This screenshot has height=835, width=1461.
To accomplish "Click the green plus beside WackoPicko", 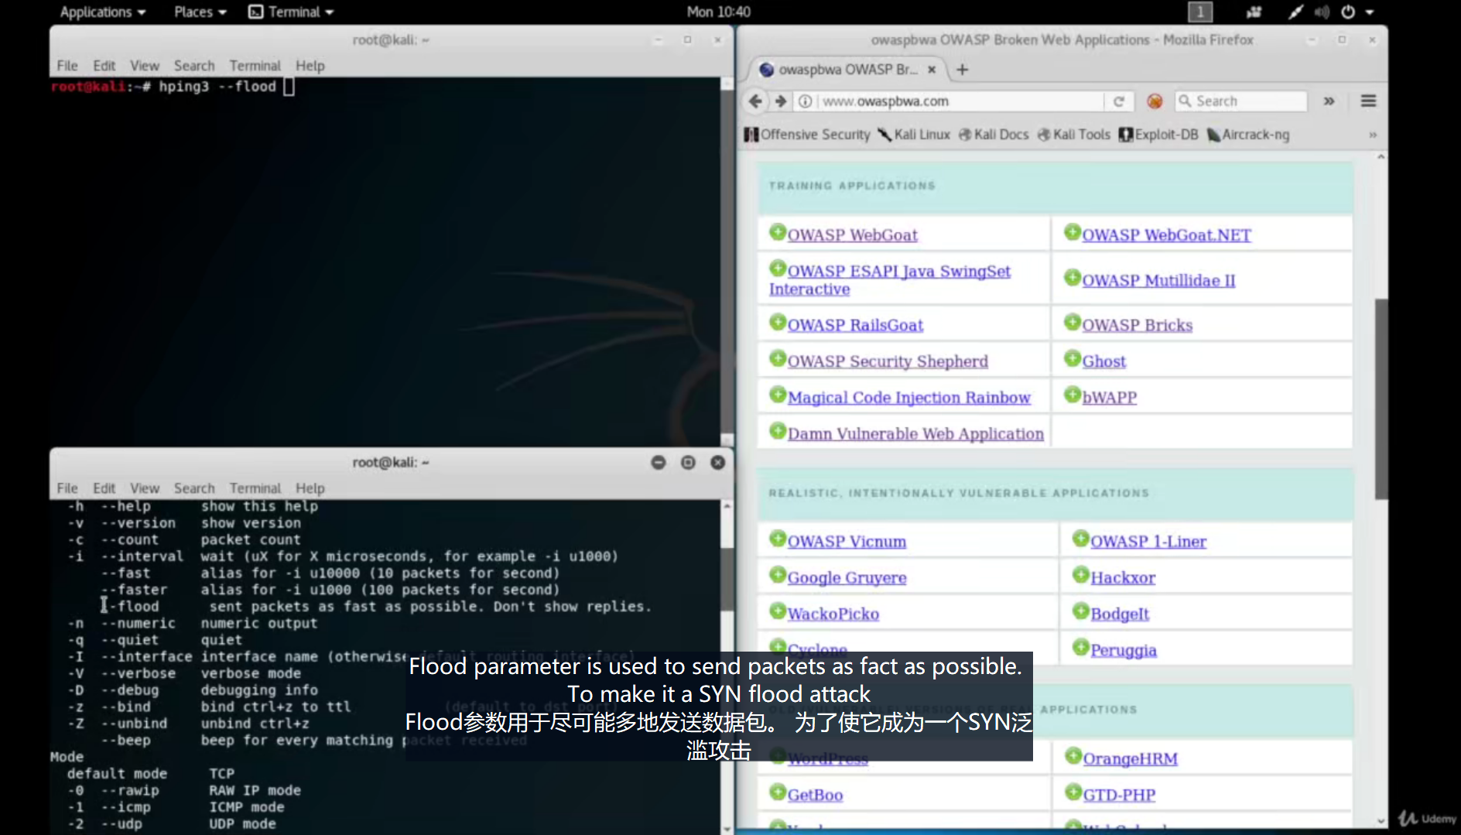I will pos(778,611).
